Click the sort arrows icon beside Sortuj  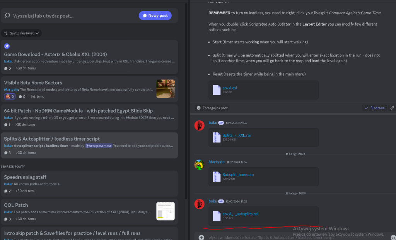[x=6, y=33]
